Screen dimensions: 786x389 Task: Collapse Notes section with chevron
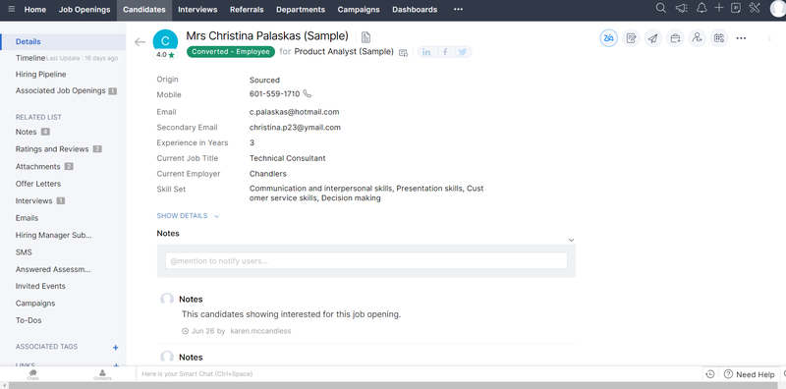tap(571, 240)
